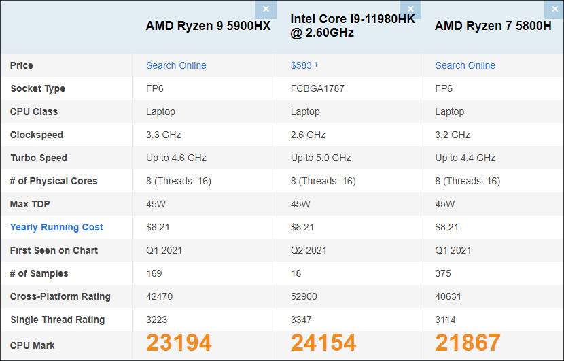Select the AMD Ryzen 7 5800H heading
564x361 pixels.
pos(493,26)
